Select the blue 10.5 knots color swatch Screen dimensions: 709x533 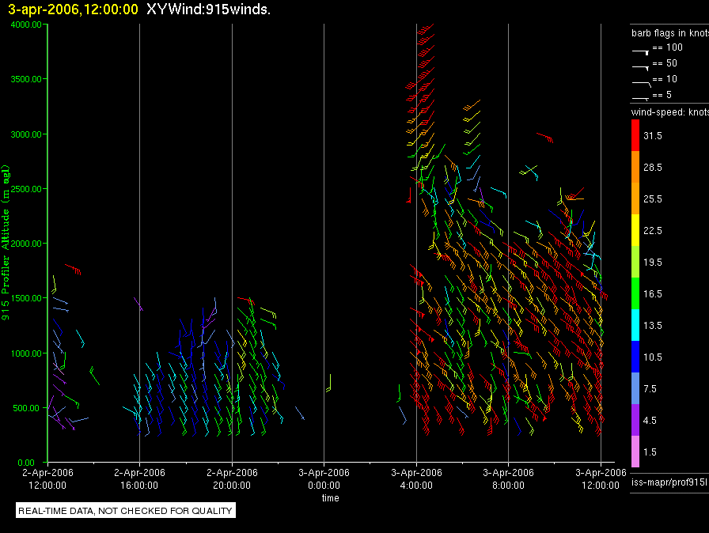[635, 357]
